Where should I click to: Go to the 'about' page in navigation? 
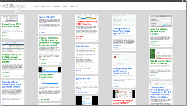pyautogui.click(x=65, y=6)
